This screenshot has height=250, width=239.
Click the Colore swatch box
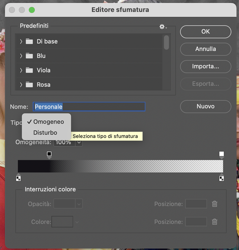62,222
